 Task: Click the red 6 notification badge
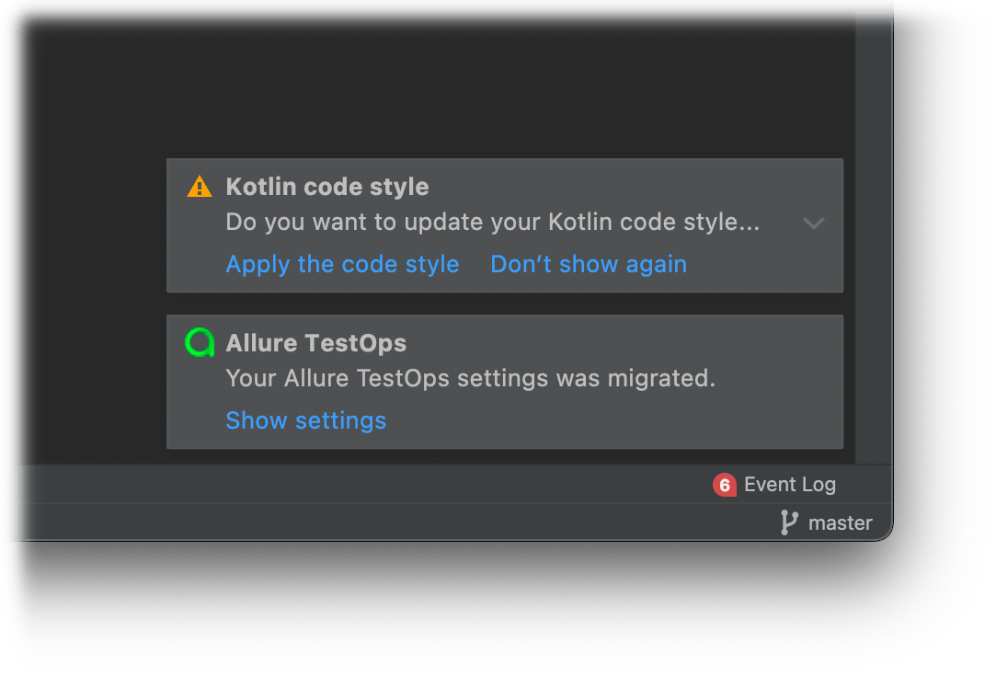(x=724, y=485)
